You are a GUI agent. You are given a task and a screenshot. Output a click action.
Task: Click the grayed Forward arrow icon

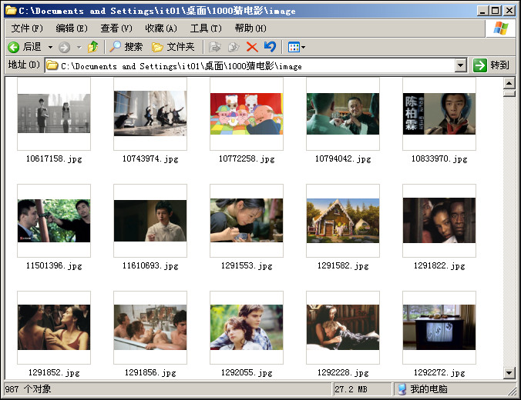[x=64, y=47]
